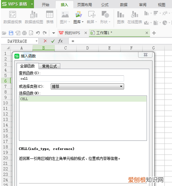Screen dimensions: 172x186
Task: Select row 6 header
Action: tap(6, 81)
